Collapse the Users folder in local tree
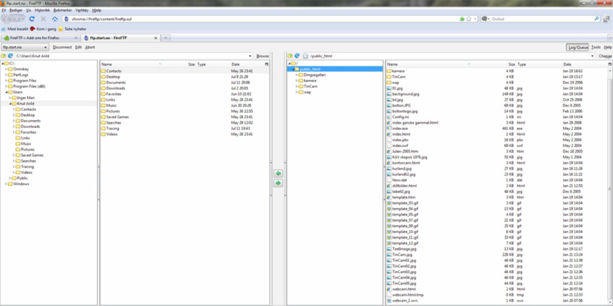 coord(6,92)
